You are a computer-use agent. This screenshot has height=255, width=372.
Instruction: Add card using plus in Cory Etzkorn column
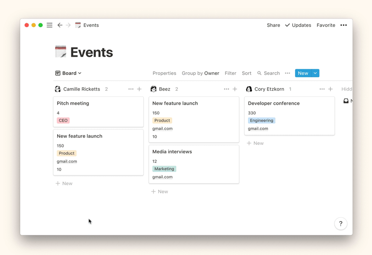(331, 89)
